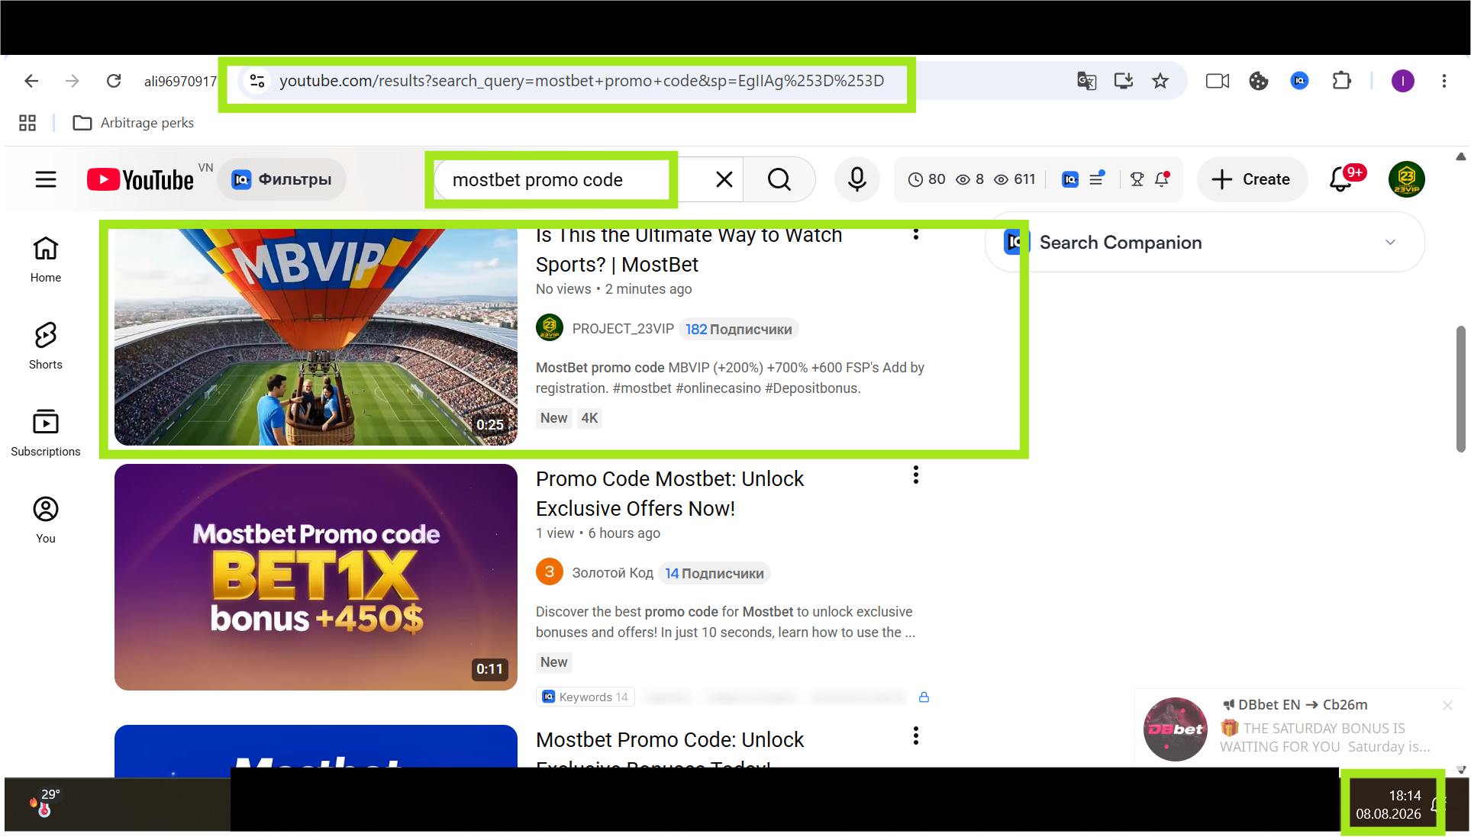1471x837 pixels.
Task: Dismiss the DBbet notification popup
Action: (1447, 706)
